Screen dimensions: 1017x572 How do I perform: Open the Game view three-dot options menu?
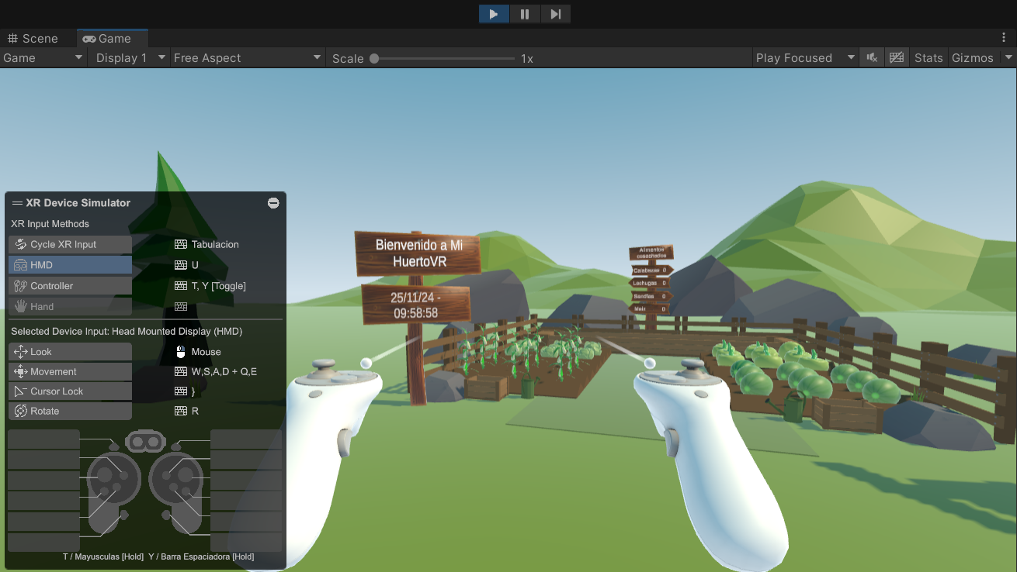click(1004, 38)
